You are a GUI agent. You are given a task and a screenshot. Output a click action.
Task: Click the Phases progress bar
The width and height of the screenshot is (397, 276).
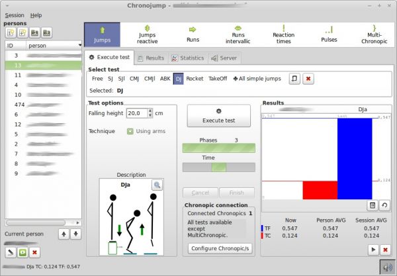pos(219,148)
